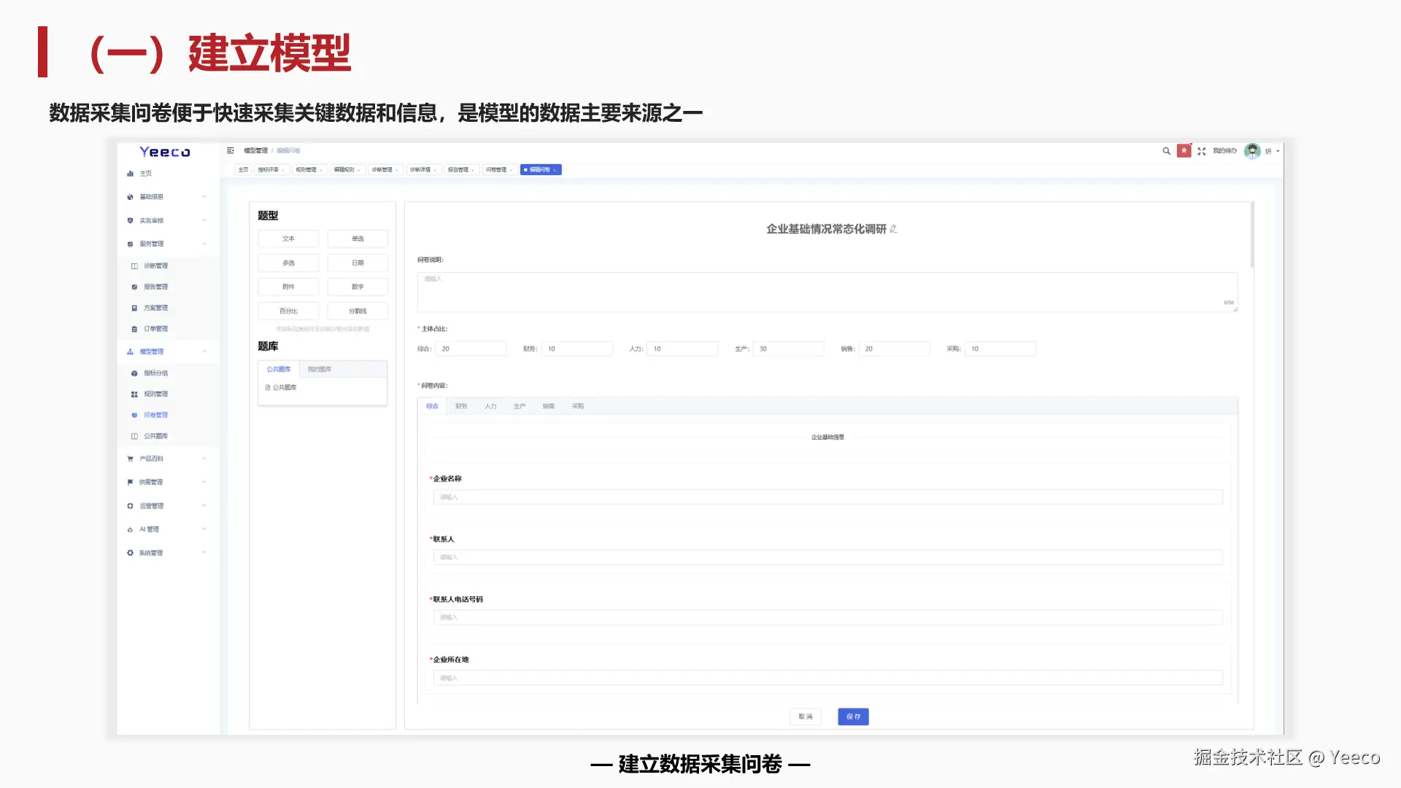Click the user avatar picture

tap(1252, 151)
